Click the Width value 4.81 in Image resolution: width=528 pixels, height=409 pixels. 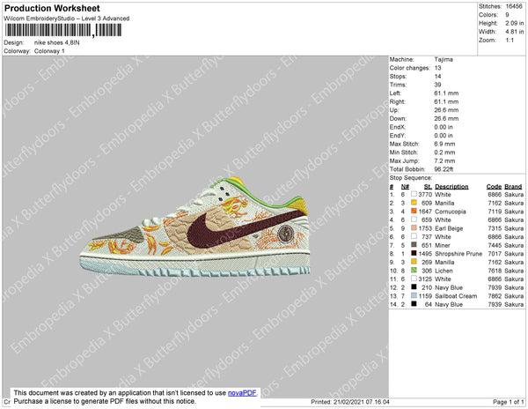click(x=514, y=32)
